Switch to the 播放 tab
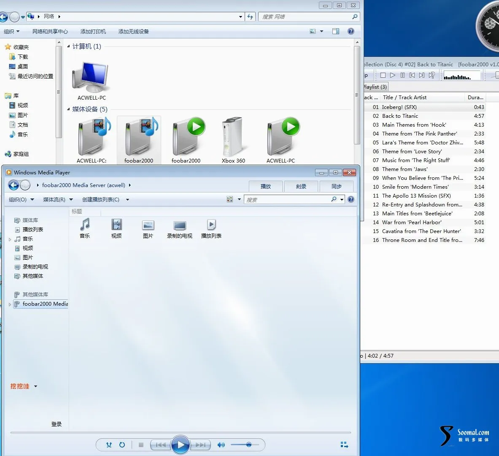This screenshot has width=499, height=456. [265, 186]
